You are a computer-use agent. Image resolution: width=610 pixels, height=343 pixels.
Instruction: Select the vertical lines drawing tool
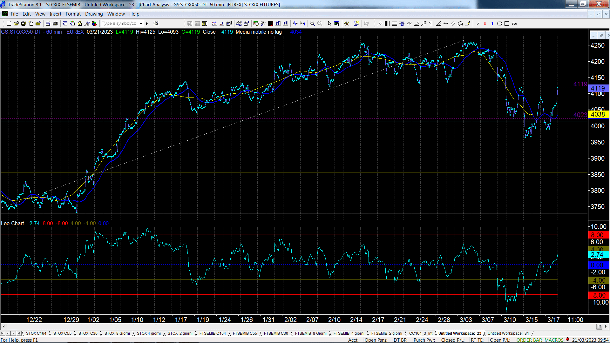point(387,24)
